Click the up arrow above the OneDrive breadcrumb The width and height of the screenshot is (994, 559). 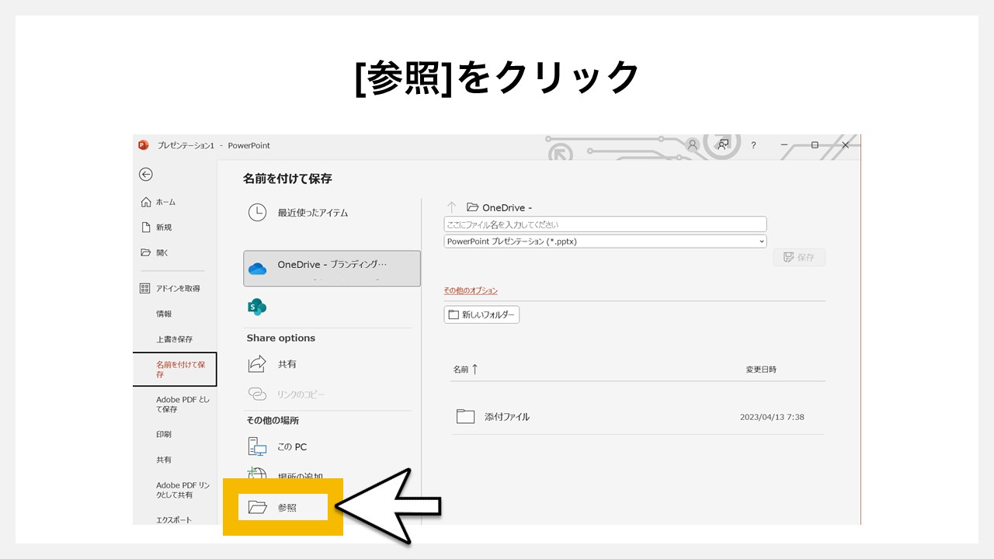pos(452,207)
